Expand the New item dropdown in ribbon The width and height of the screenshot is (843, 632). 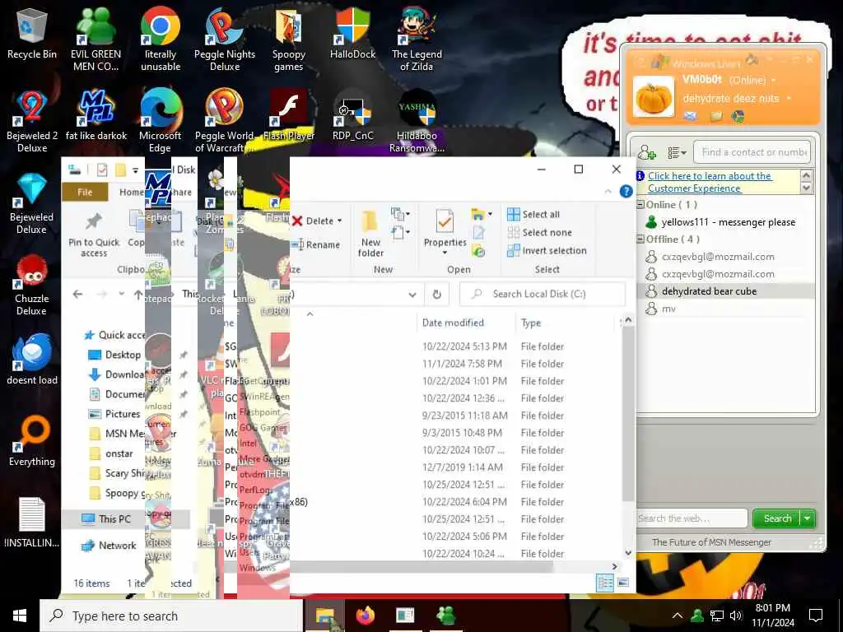click(401, 215)
